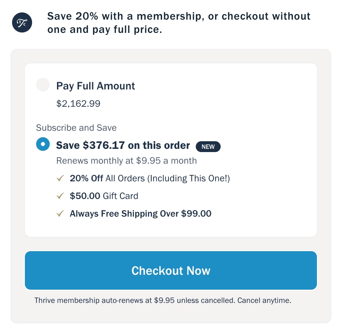The image size is (341, 333).
Task: Click Always Free Shipping Over $99.00 text
Action: [140, 213]
